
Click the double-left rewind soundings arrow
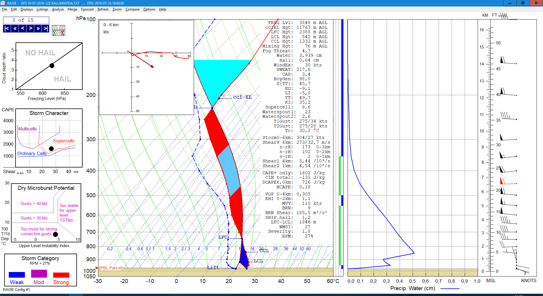15,29
